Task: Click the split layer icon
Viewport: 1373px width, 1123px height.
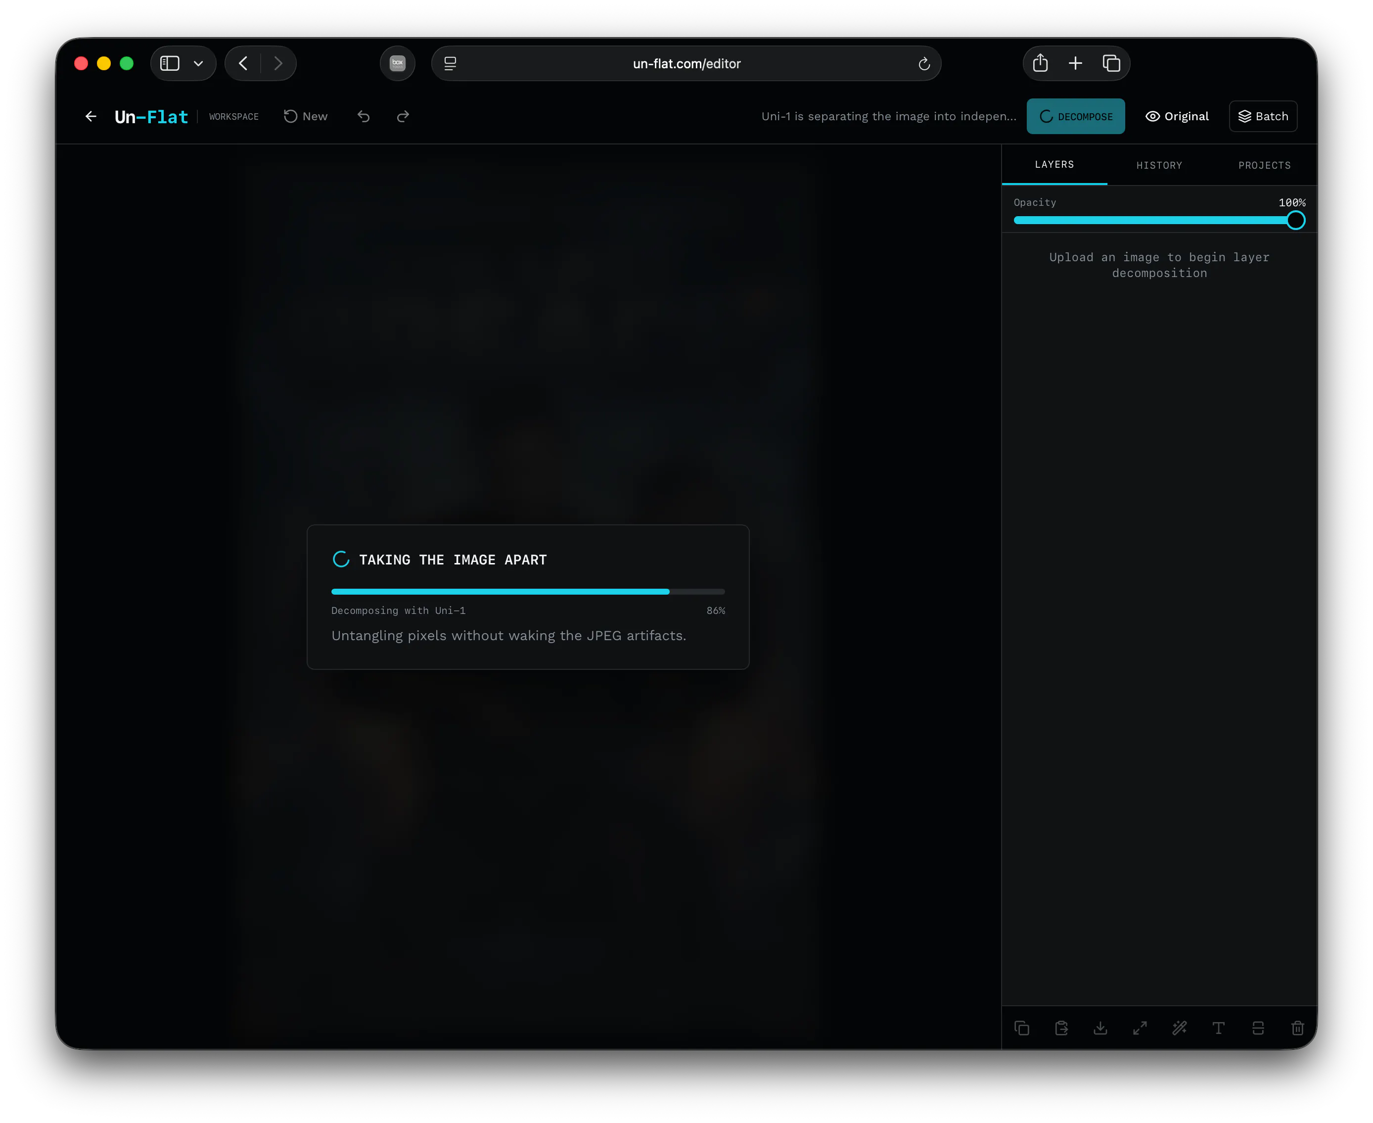Action: click(x=1258, y=1028)
